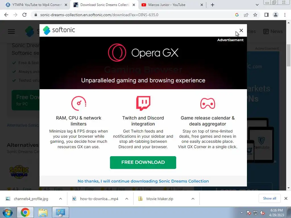Go back to previous page
Viewport: 291px width, 218px height.
(x=6, y=15)
